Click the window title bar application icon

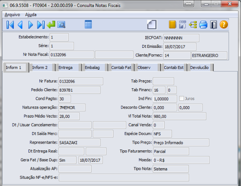coord(5,6)
